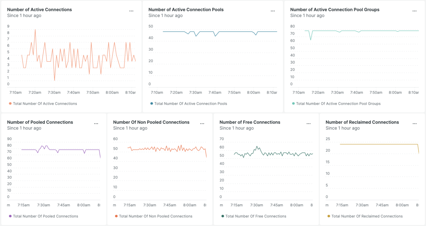Viewport: 426px width, 226px height.
Task: Open ellipsis menu on Active Connection Pool Groups
Action: (414, 11)
